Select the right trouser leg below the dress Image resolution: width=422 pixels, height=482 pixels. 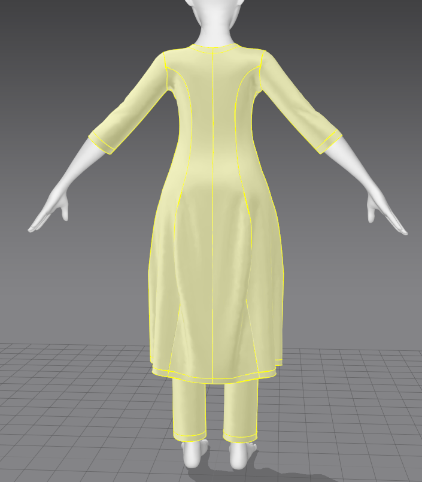click(x=241, y=410)
